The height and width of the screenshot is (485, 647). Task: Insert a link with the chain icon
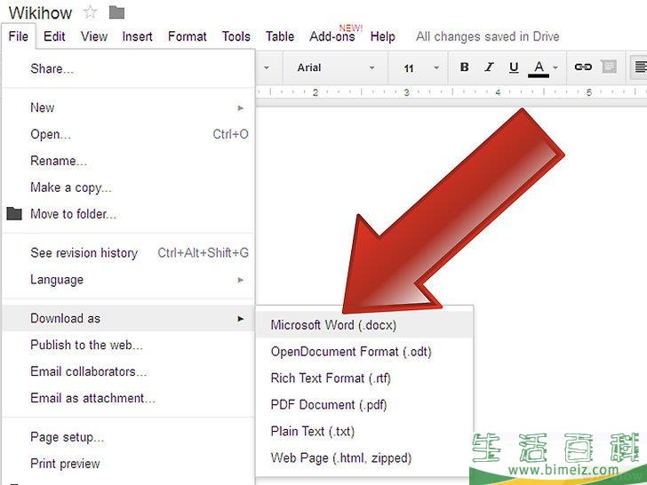[583, 67]
